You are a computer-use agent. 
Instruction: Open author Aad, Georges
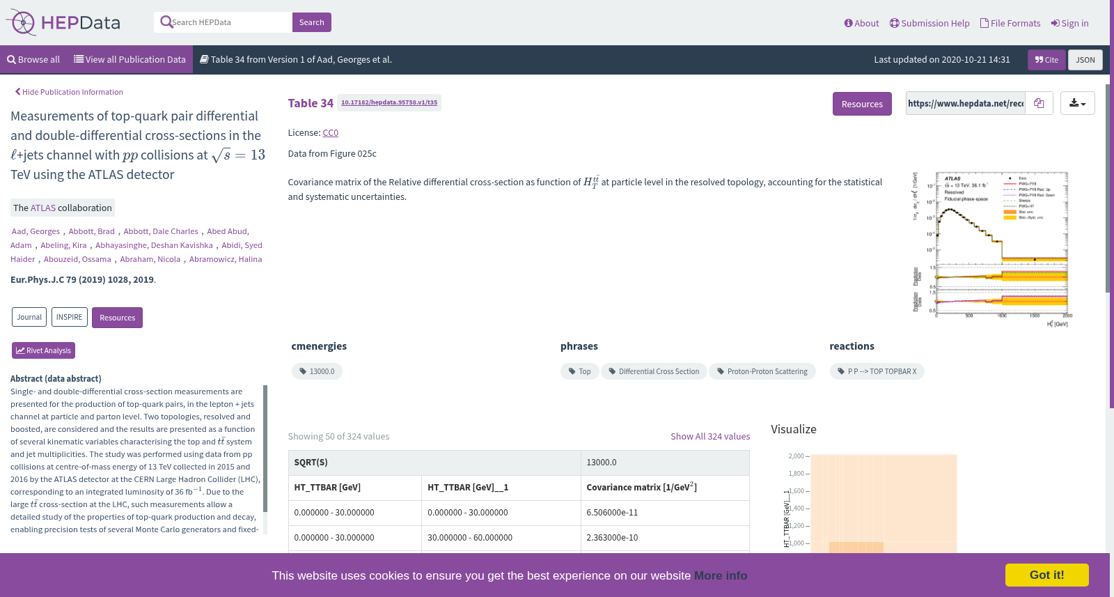[36, 231]
